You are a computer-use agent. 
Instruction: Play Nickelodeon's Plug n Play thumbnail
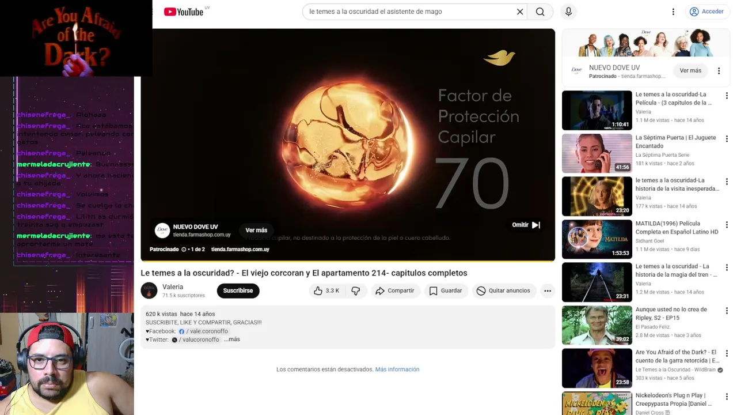pyautogui.click(x=597, y=403)
